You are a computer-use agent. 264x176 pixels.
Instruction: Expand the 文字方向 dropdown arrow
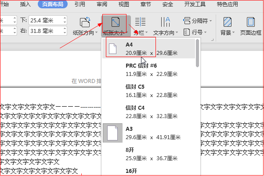(177, 32)
